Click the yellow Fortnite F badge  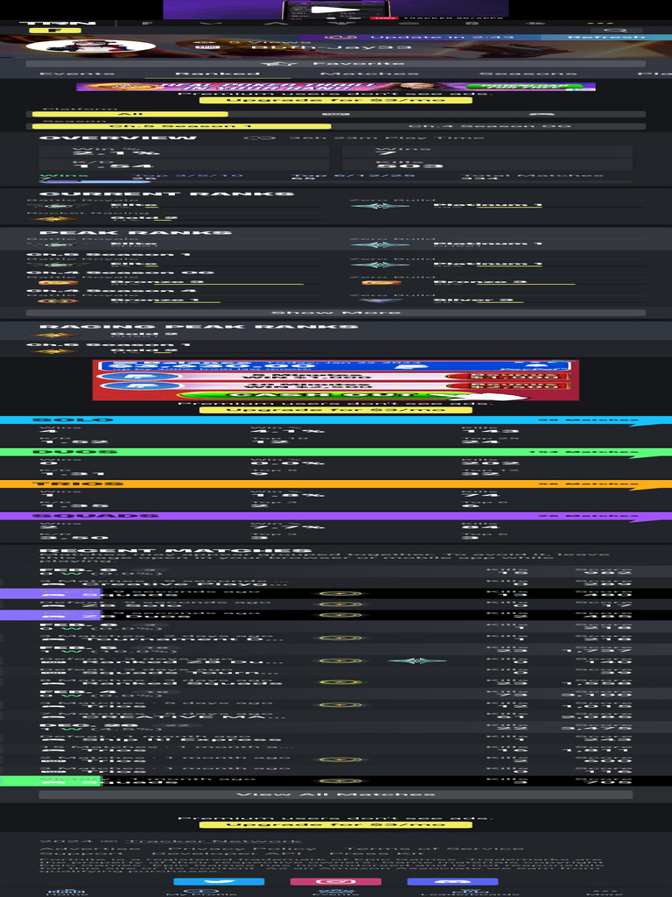tap(55, 31)
